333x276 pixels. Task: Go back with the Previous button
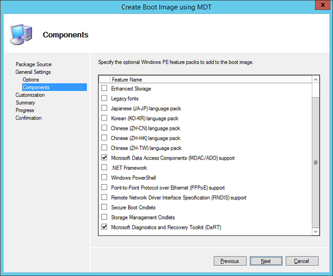pyautogui.click(x=230, y=261)
